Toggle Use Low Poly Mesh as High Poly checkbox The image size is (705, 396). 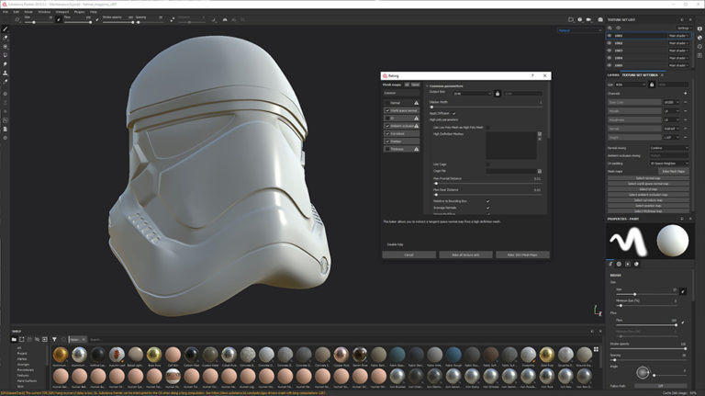tap(488, 128)
